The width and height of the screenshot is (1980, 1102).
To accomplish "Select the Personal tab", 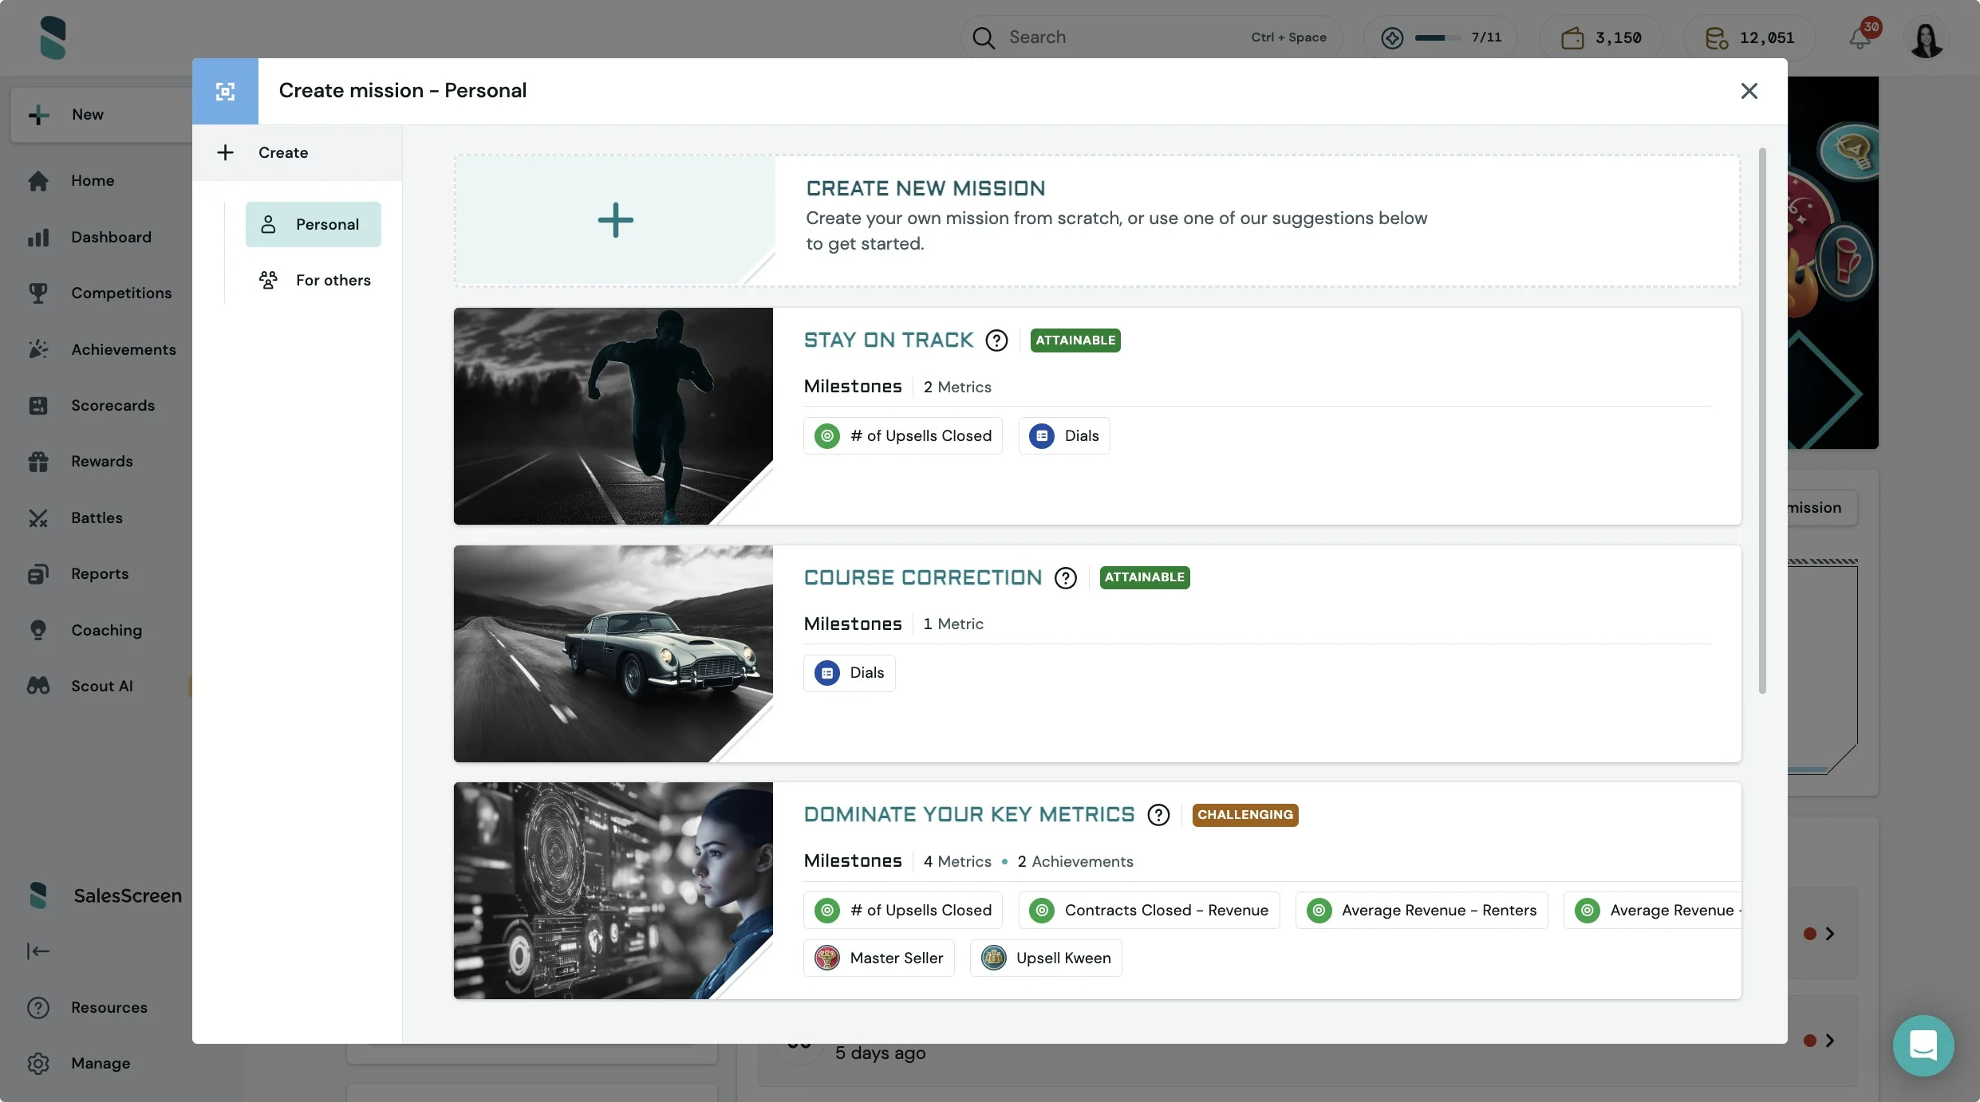I will pos(313,224).
